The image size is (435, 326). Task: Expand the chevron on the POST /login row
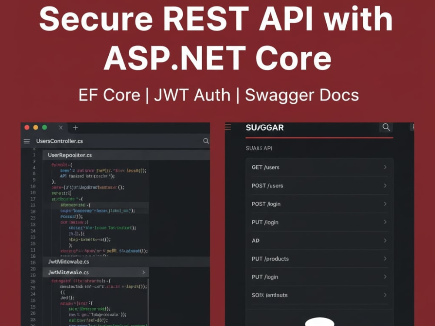(x=385, y=204)
